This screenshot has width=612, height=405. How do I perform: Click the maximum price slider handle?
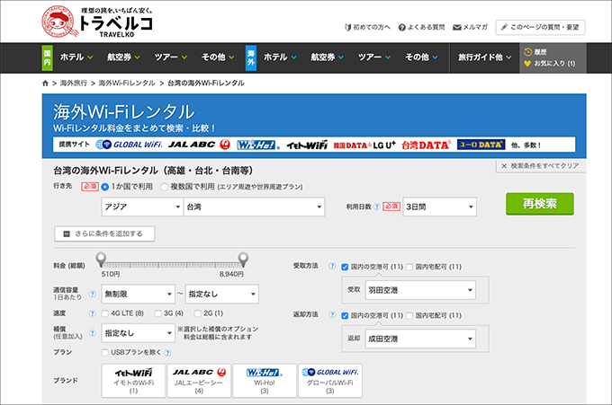coord(242,260)
